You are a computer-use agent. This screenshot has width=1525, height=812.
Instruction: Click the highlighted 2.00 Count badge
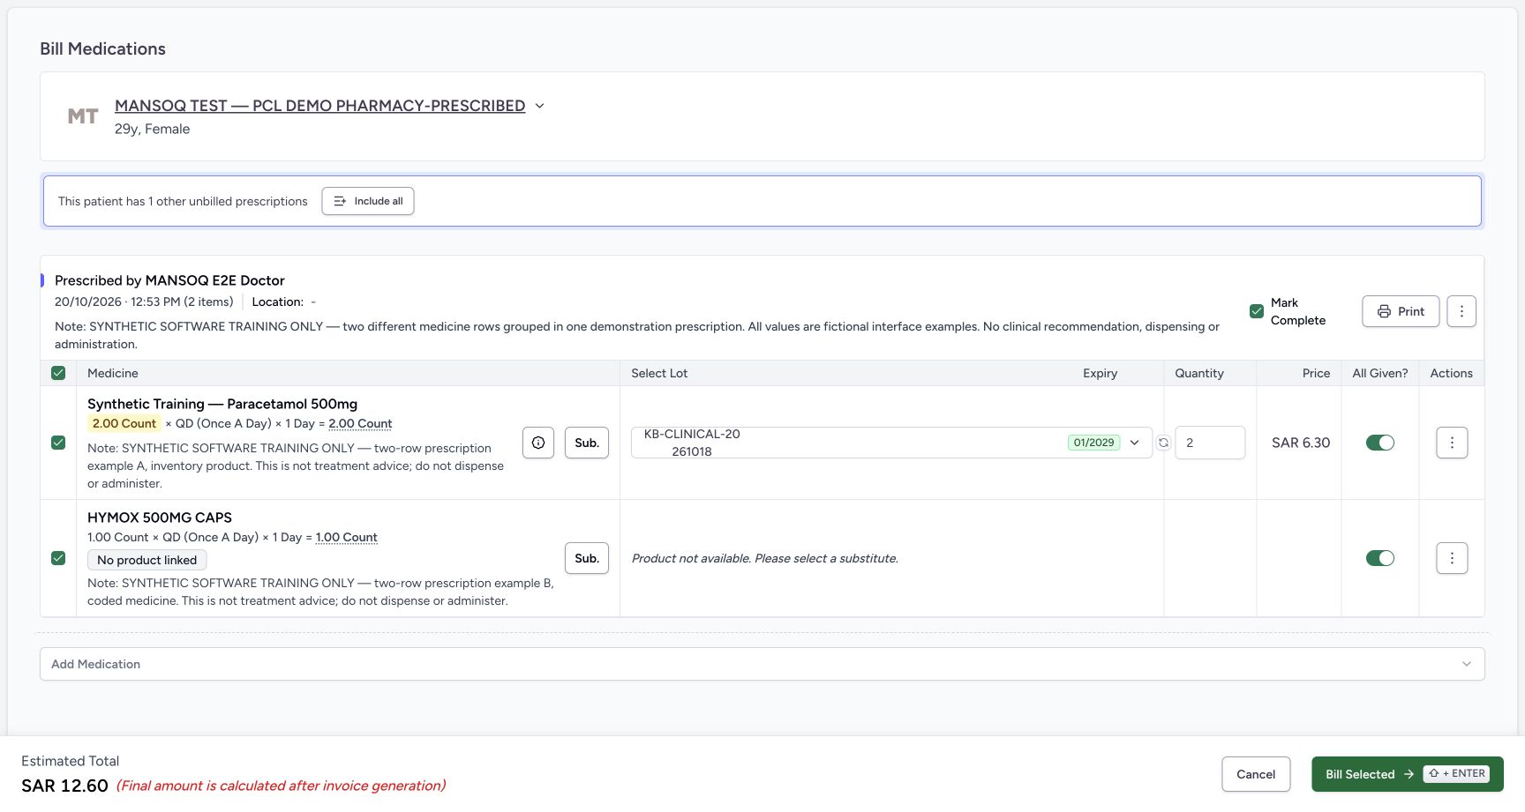point(124,424)
